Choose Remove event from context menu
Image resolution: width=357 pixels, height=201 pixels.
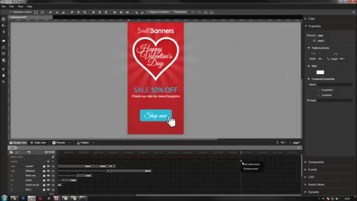click(x=250, y=169)
